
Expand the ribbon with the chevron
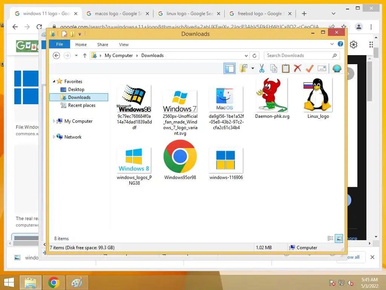click(x=332, y=44)
